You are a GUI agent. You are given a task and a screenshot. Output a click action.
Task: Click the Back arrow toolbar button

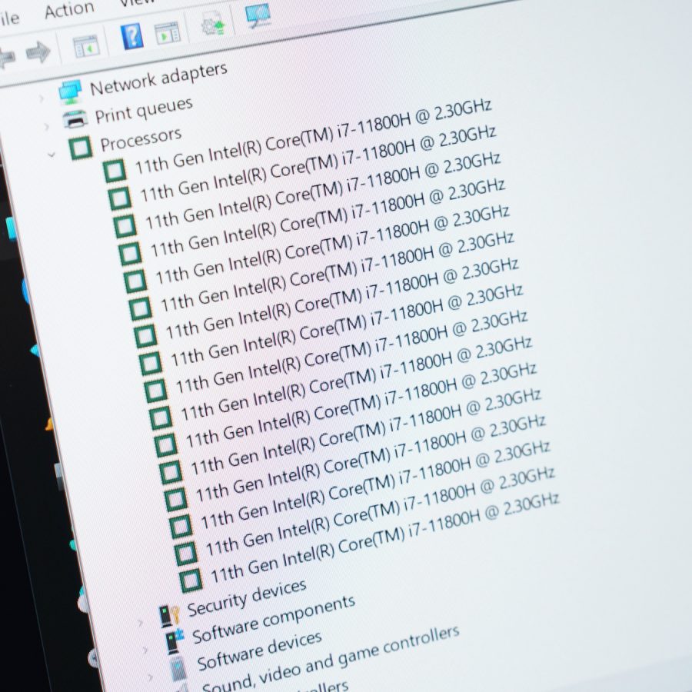6,58
